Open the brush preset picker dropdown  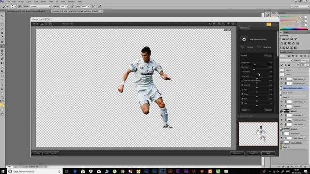(15, 6)
